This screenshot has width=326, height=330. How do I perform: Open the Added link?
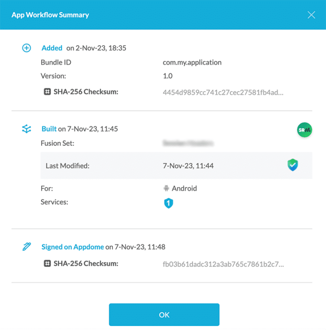(x=52, y=48)
